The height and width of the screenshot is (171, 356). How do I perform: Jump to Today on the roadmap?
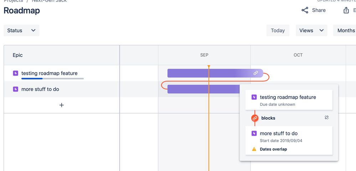(x=278, y=30)
